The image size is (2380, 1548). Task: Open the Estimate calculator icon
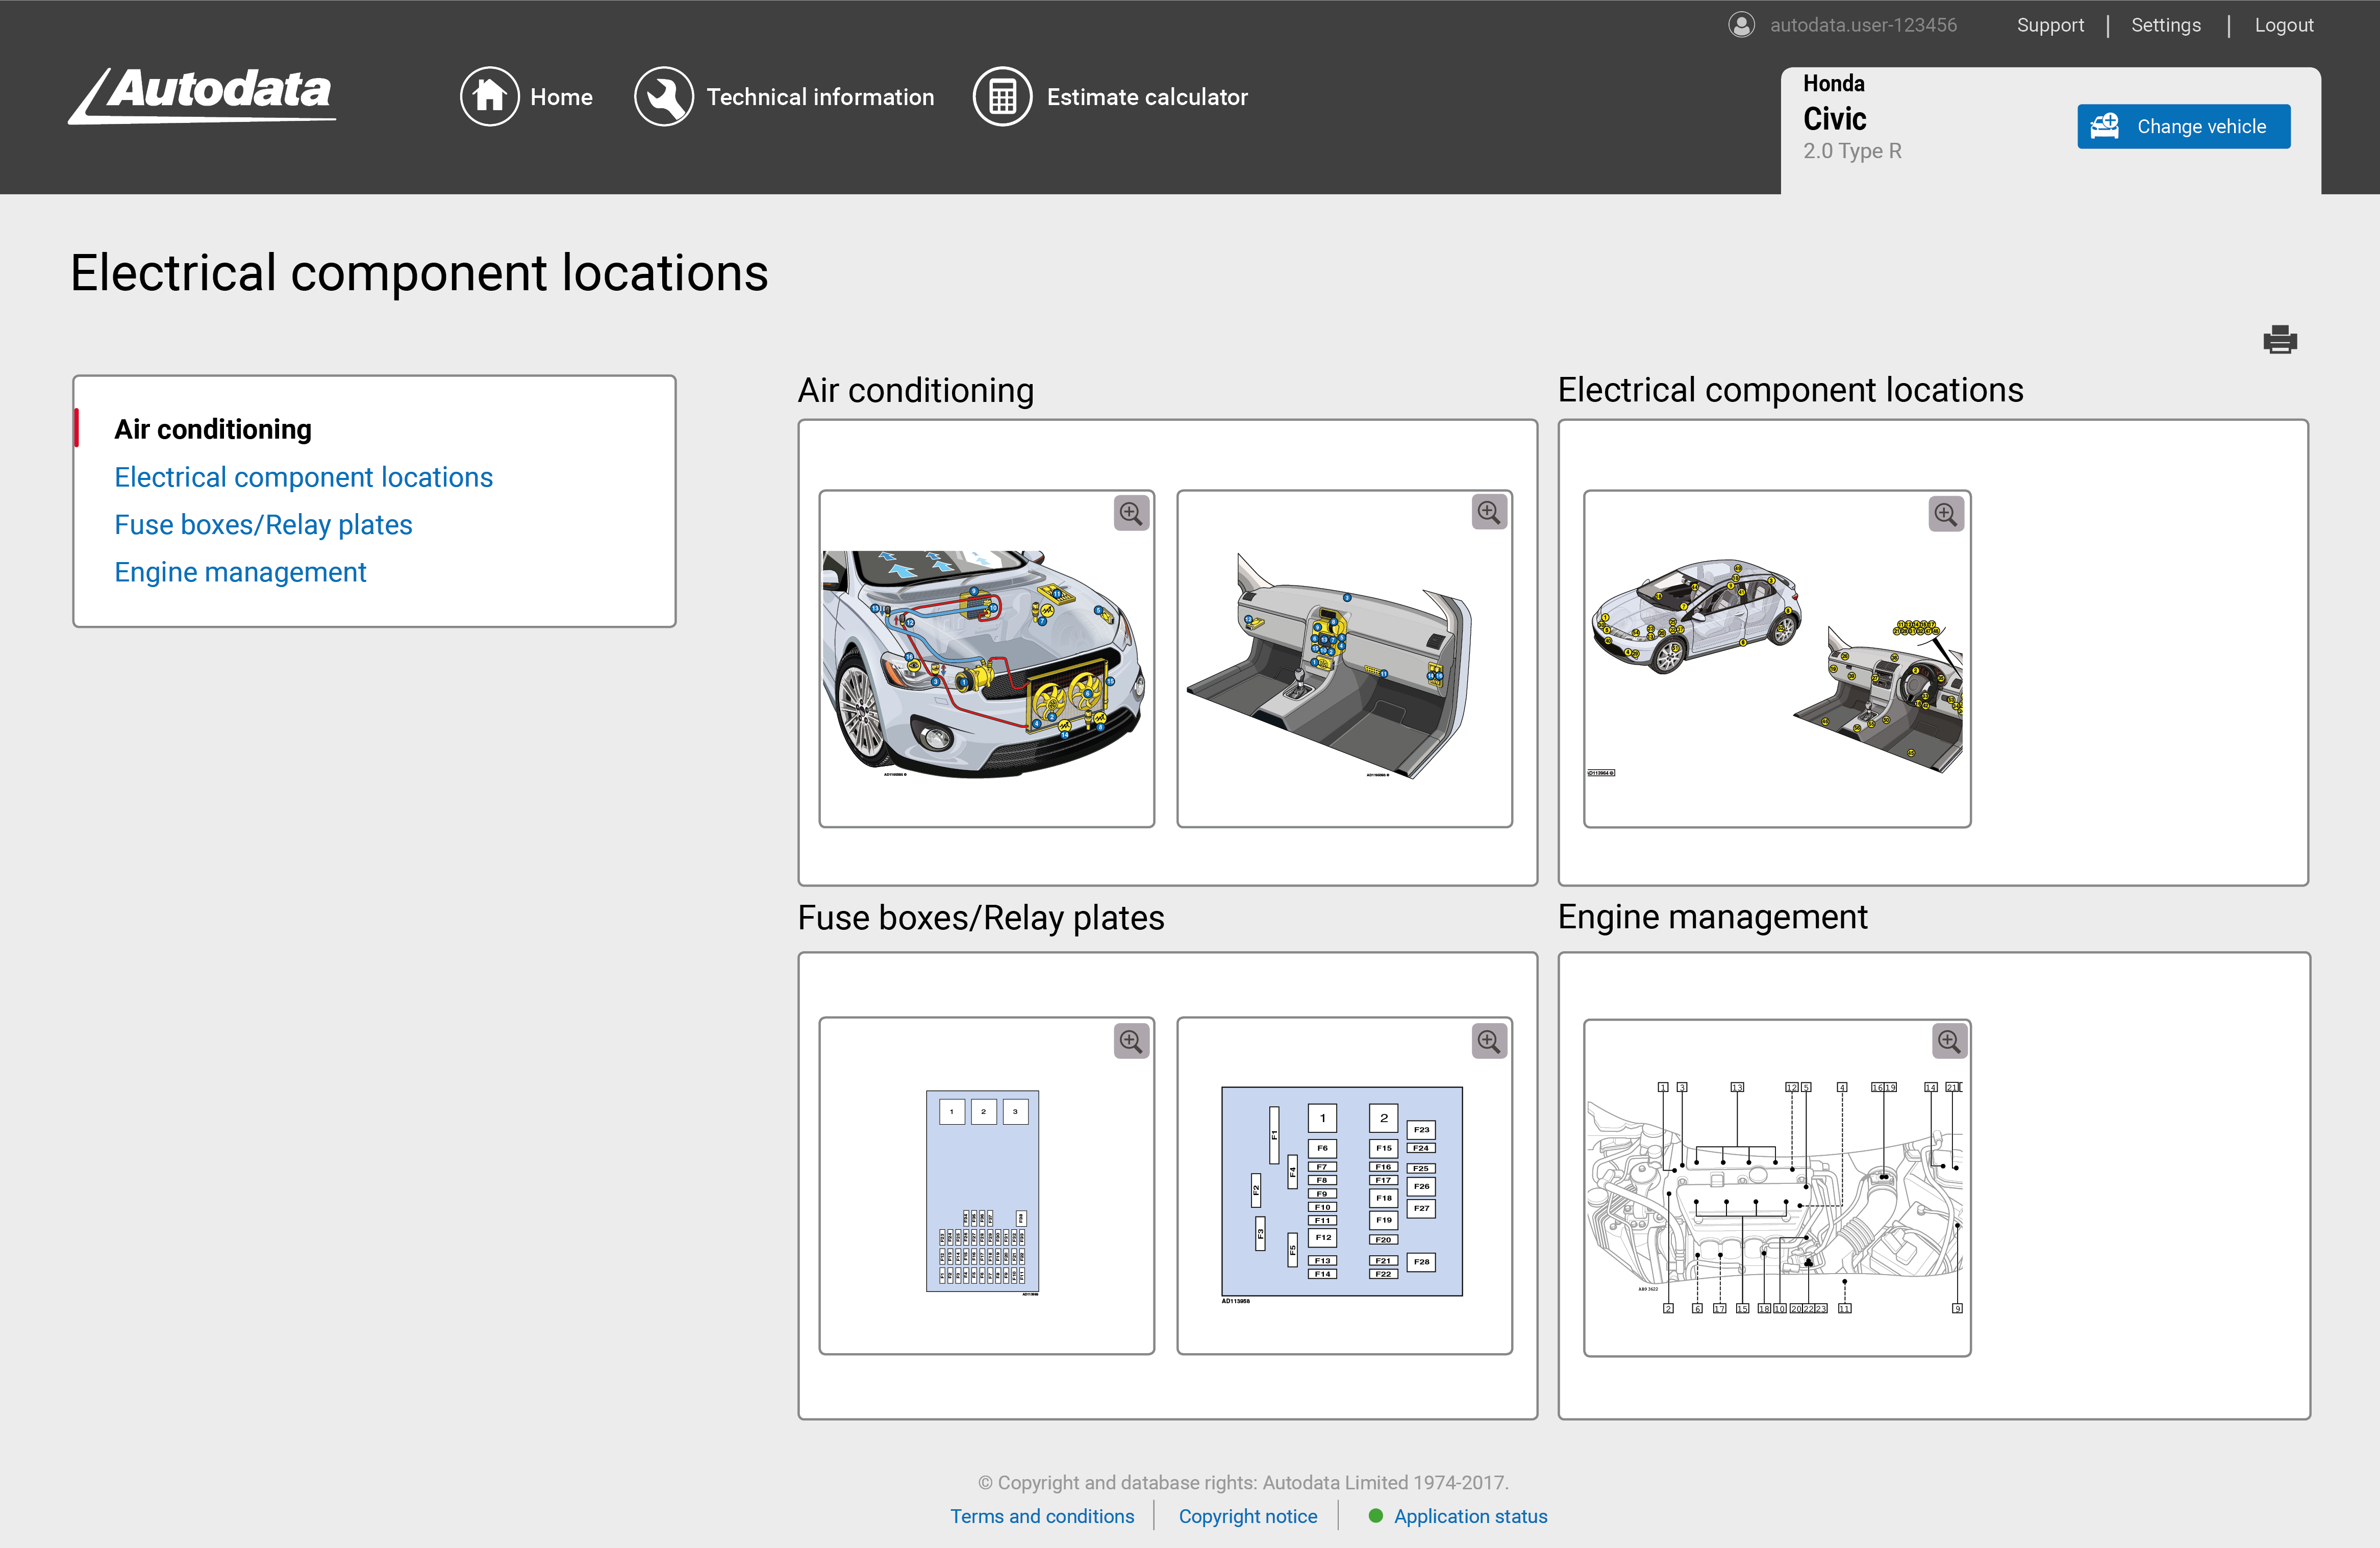1003,96
